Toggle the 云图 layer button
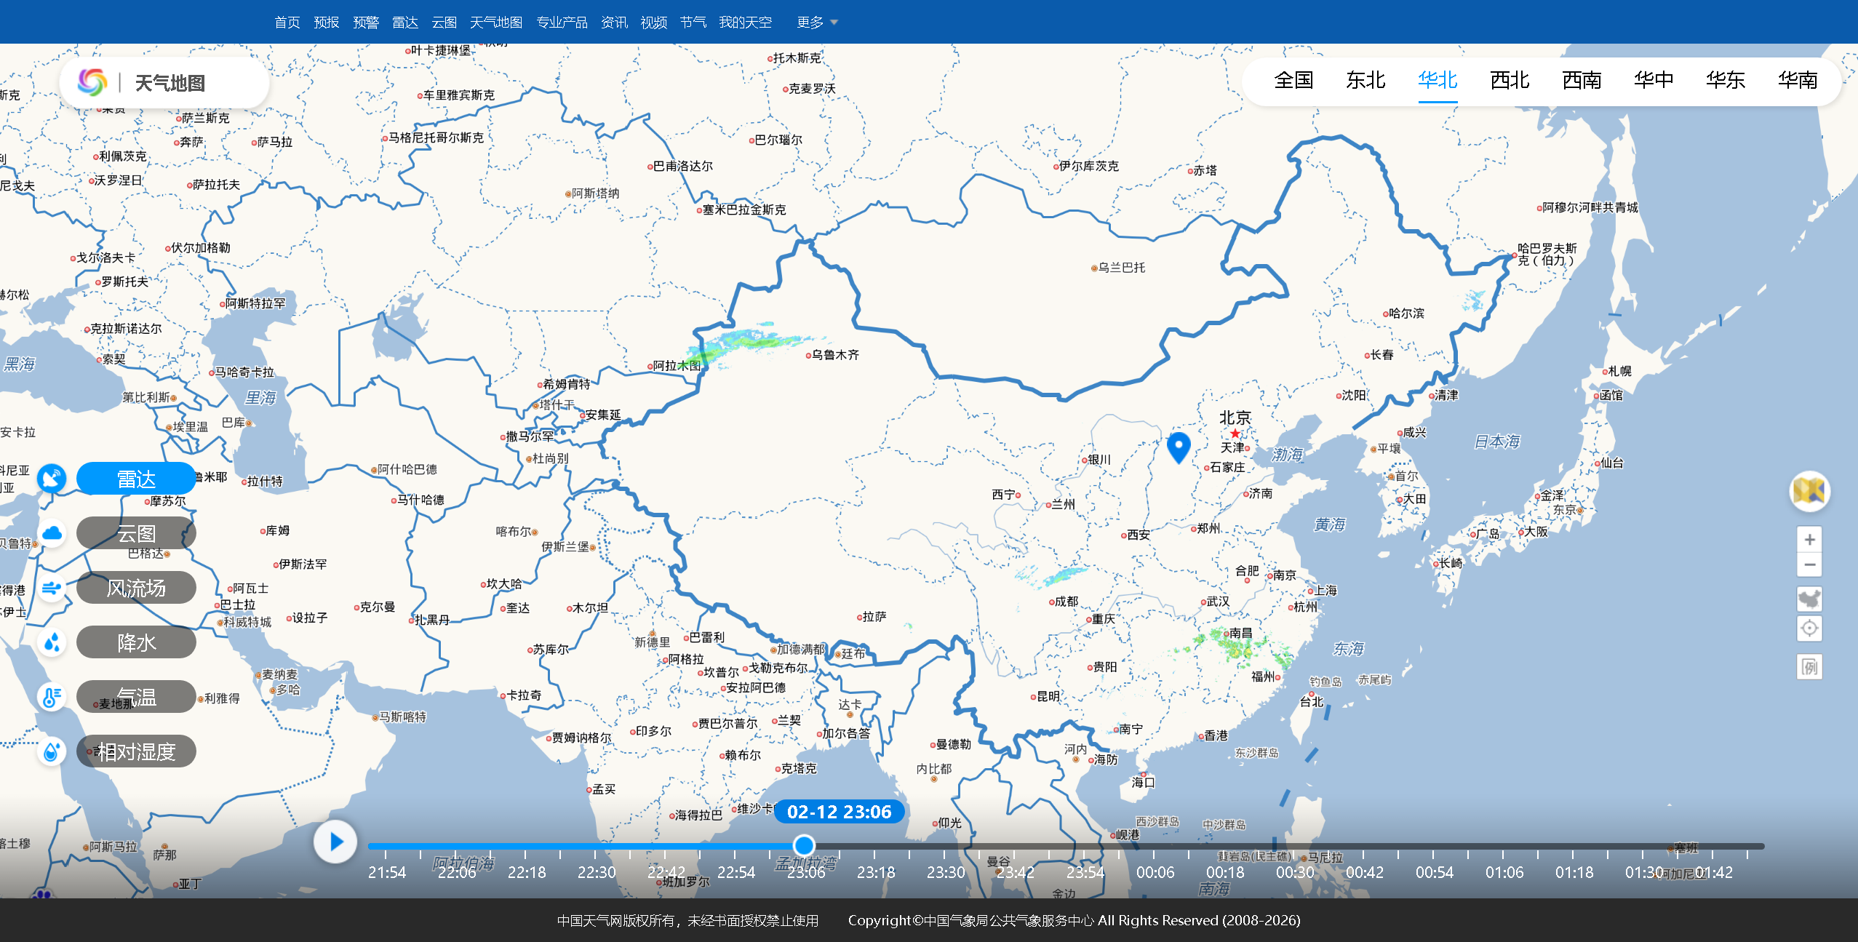Screen dimensions: 1858x942 pos(136,533)
